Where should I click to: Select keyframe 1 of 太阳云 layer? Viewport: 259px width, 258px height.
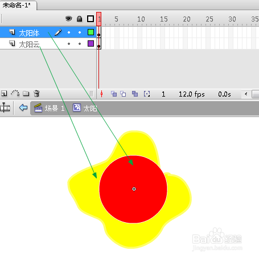[98, 44]
